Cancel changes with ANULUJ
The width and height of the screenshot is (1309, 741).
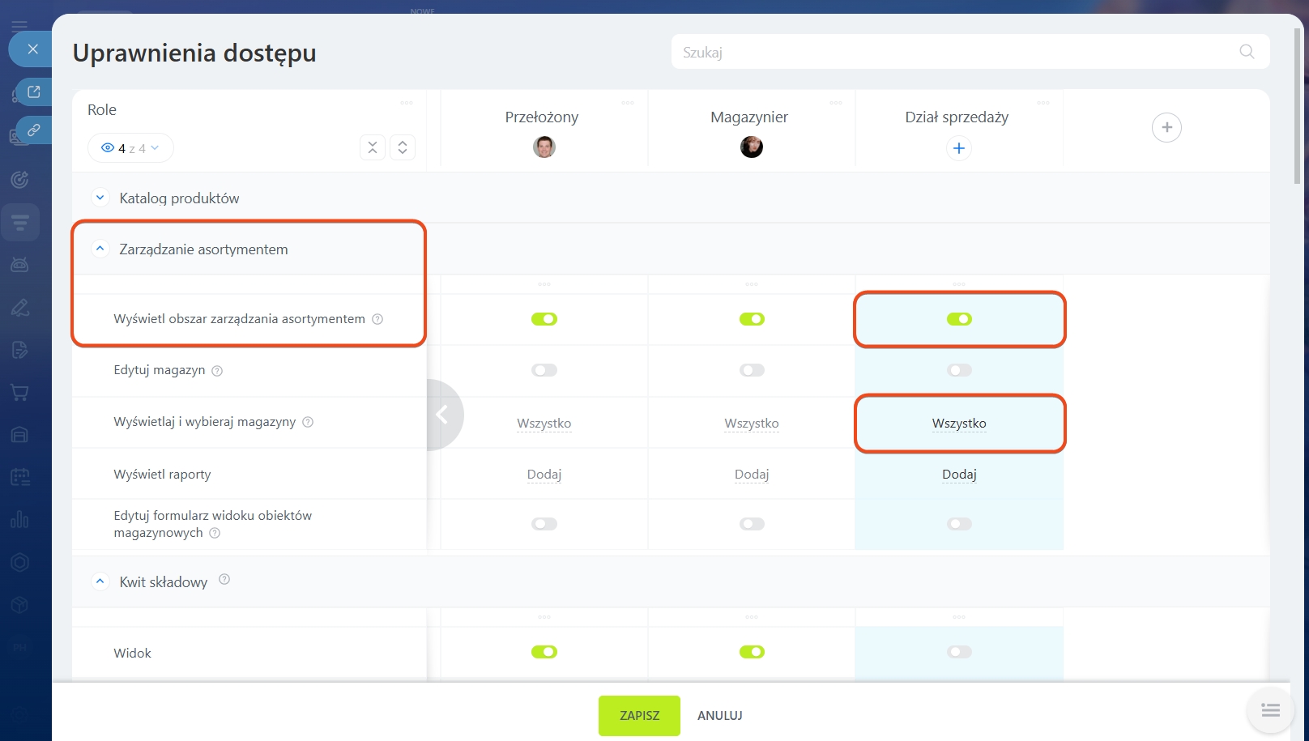[719, 715]
